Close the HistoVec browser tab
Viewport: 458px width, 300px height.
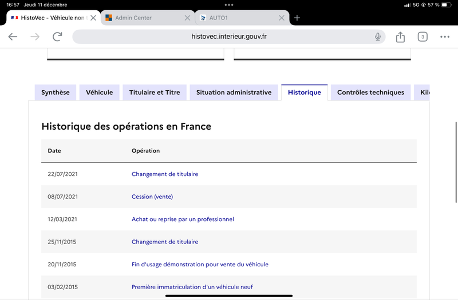93,18
